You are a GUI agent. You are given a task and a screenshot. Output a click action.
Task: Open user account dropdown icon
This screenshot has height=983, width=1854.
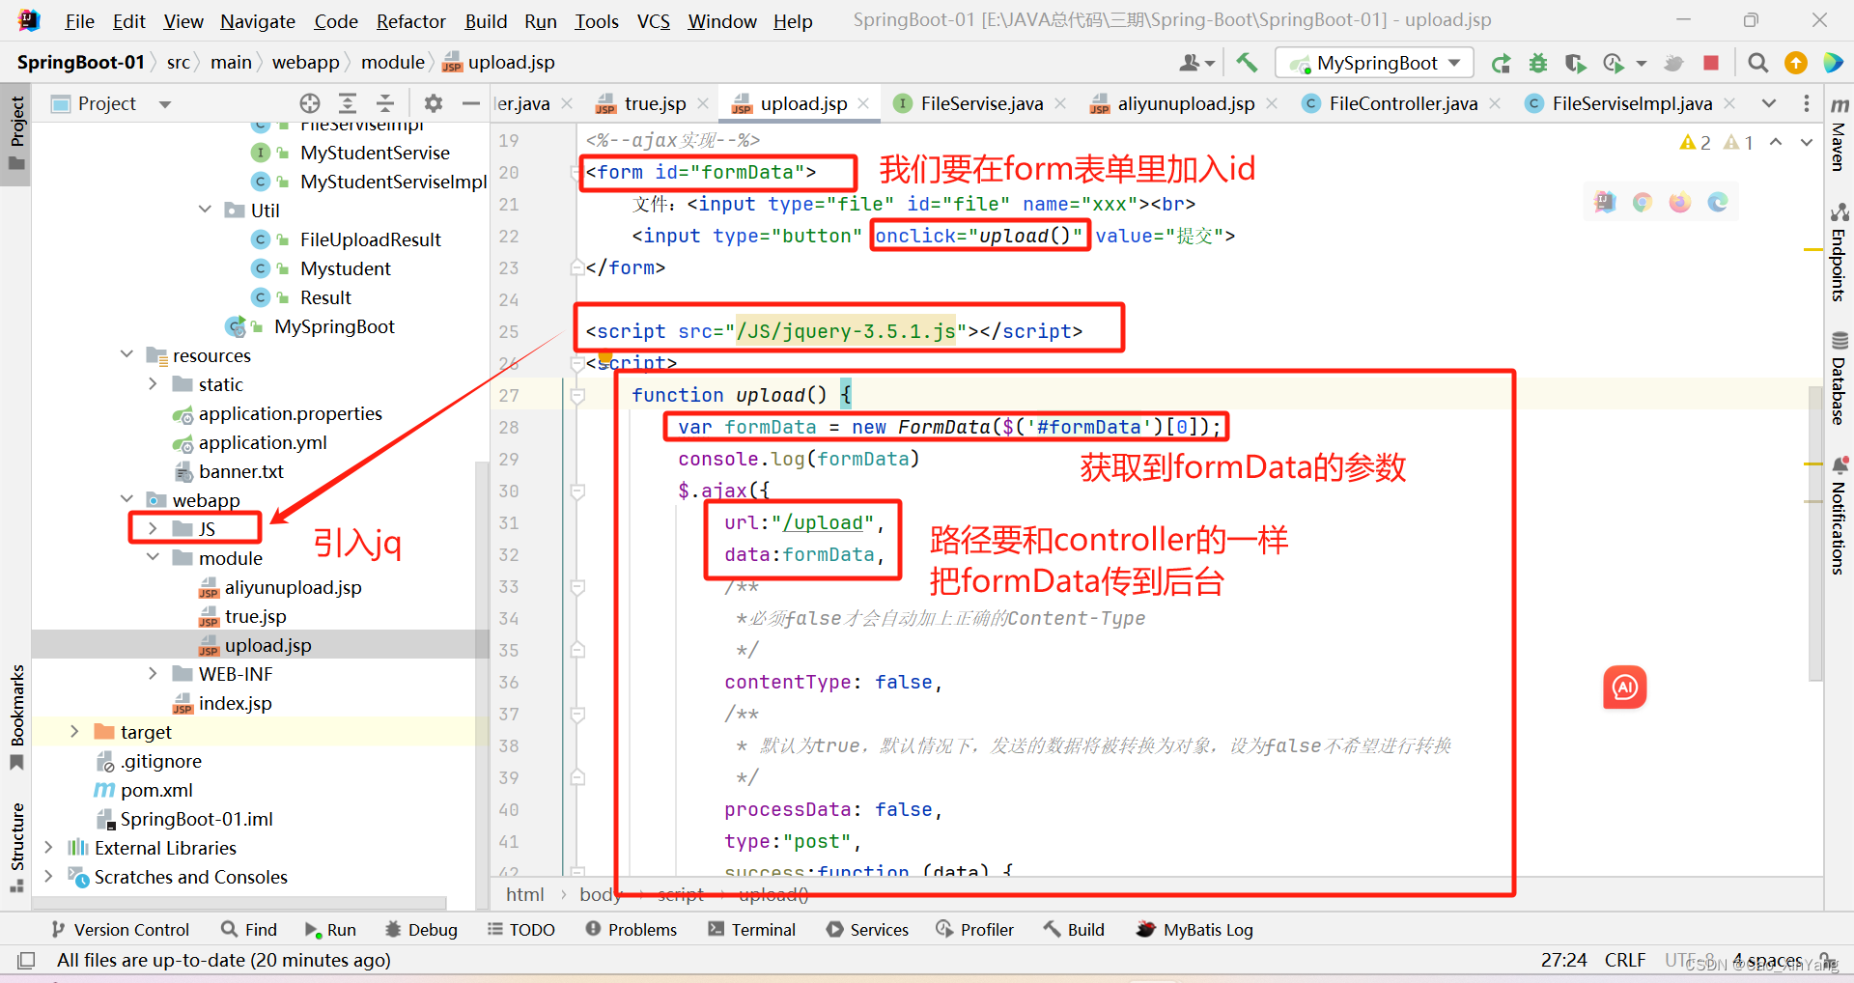point(1196,63)
